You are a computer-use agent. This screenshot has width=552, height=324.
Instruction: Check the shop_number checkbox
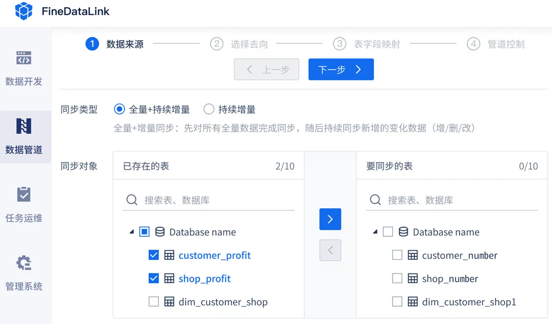tap(397, 278)
